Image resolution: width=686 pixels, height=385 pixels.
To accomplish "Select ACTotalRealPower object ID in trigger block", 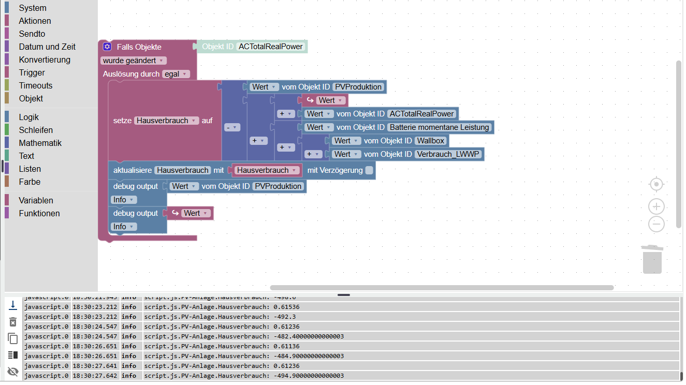I will (x=271, y=47).
